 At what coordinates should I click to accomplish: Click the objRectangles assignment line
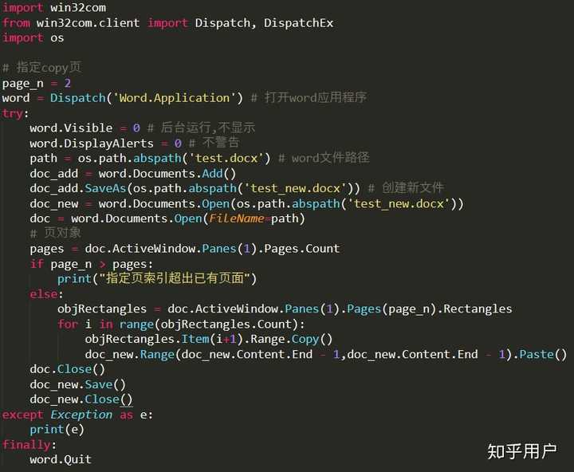tap(285, 309)
